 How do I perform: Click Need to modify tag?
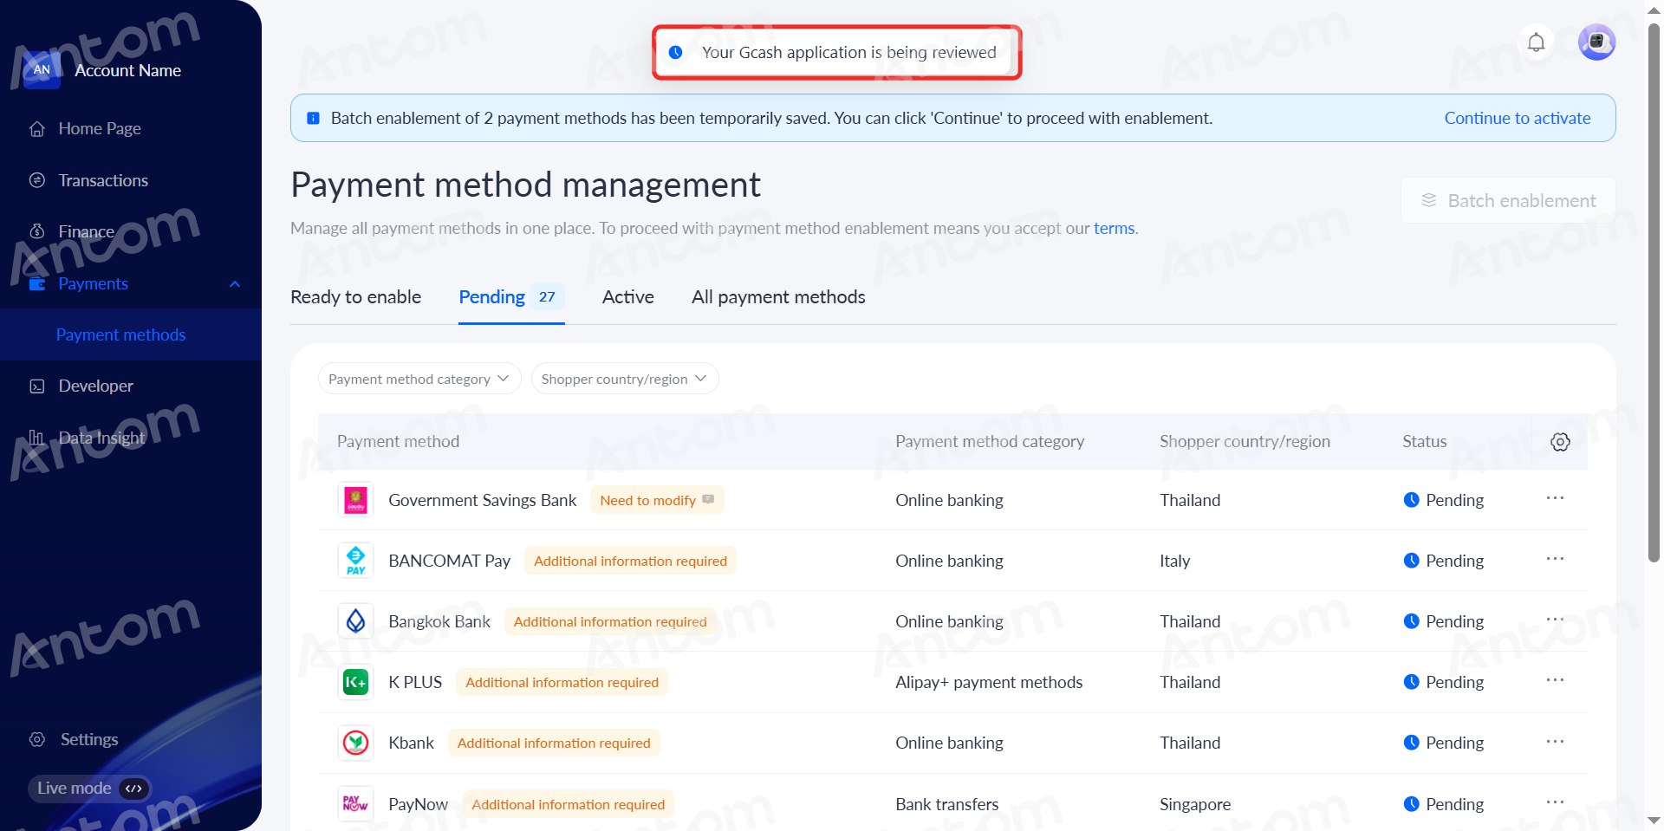(x=657, y=500)
